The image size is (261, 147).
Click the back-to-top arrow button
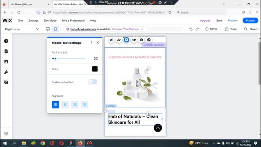tap(158, 128)
